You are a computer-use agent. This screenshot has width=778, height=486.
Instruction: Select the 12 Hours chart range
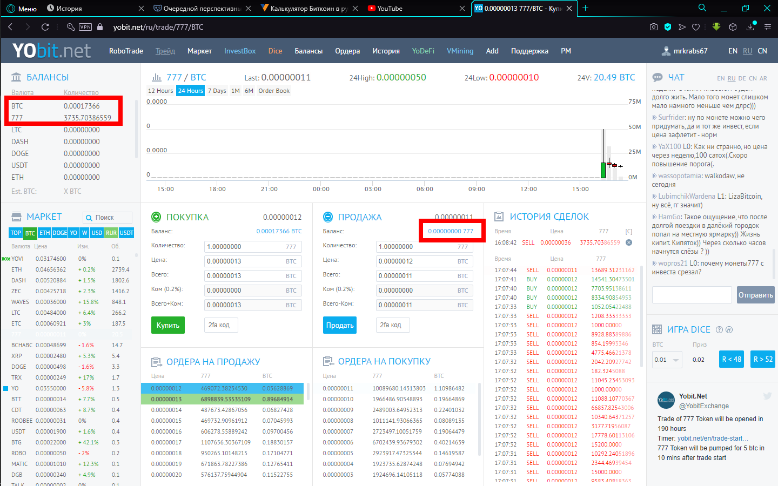[160, 91]
